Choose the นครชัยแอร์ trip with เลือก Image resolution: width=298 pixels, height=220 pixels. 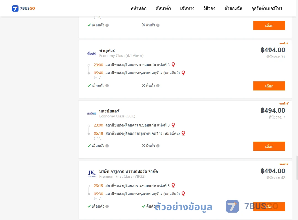269,146
